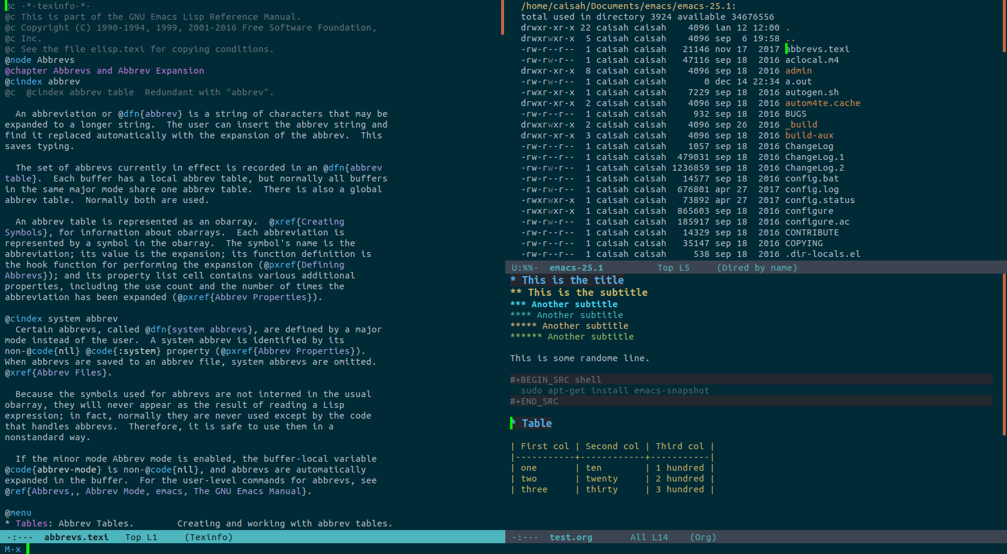Image resolution: width=1007 pixels, height=554 pixels.
Task: Select the config.status file
Action: tap(820, 200)
